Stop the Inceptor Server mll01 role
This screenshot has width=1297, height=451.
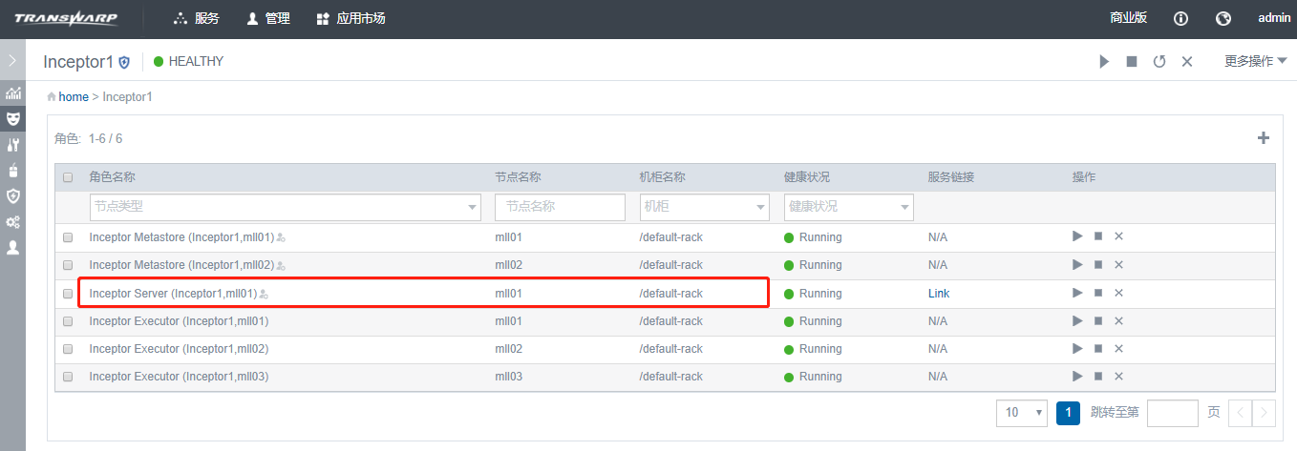tap(1098, 294)
